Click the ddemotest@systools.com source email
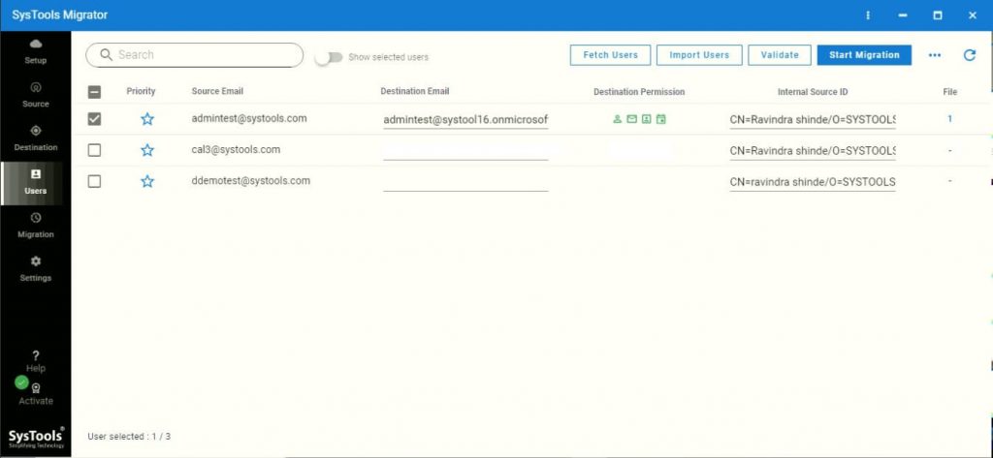 251,181
